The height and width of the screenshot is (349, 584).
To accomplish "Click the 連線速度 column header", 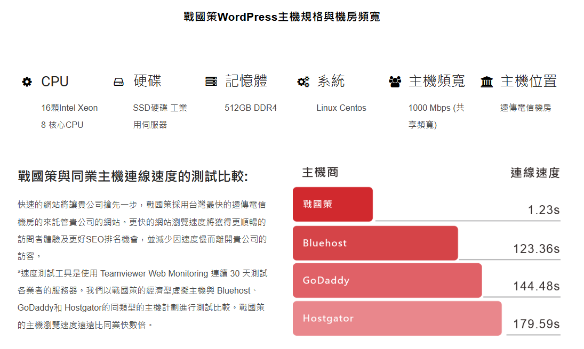I will 535,173.
